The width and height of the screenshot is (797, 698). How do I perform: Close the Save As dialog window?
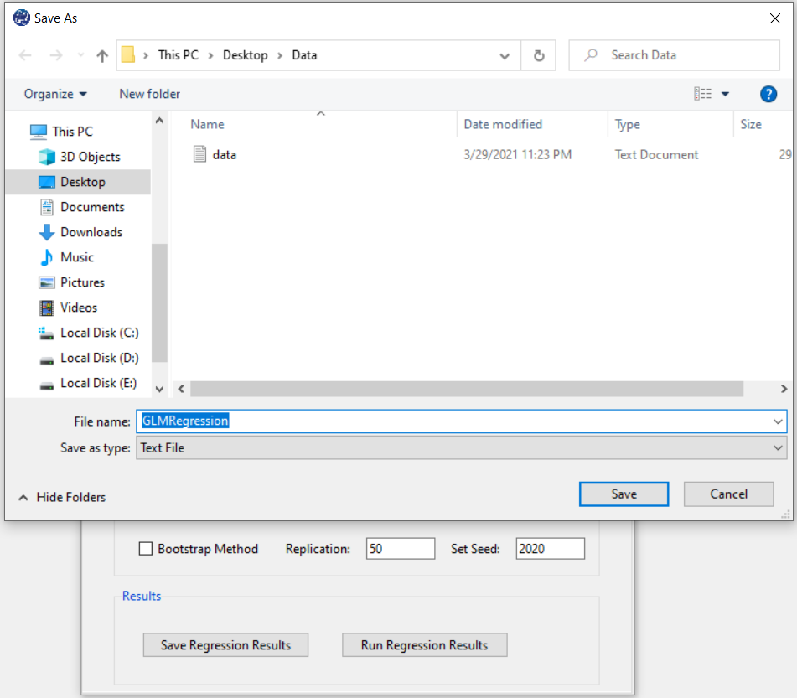coord(774,18)
